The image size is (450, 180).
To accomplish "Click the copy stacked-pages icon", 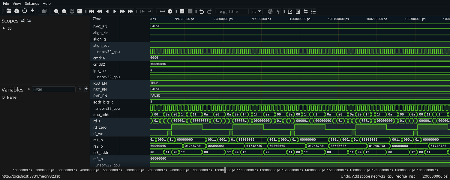I will pyautogui.click(x=44, y=11).
